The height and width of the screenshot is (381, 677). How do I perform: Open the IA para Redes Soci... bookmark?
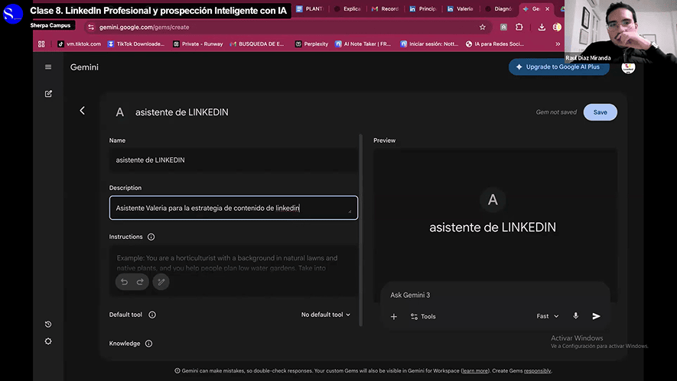[x=495, y=44]
